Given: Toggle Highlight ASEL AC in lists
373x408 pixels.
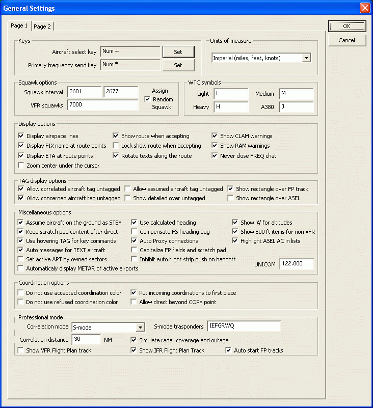Looking at the screenshot, I should 235,241.
